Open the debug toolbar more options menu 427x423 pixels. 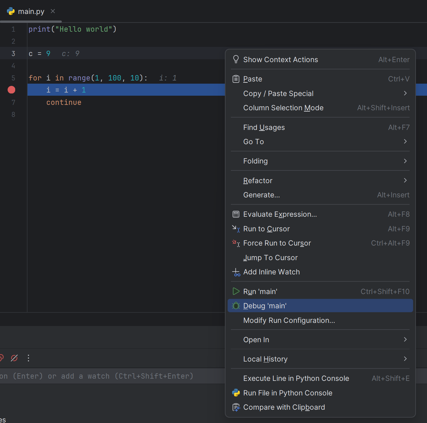(28, 358)
